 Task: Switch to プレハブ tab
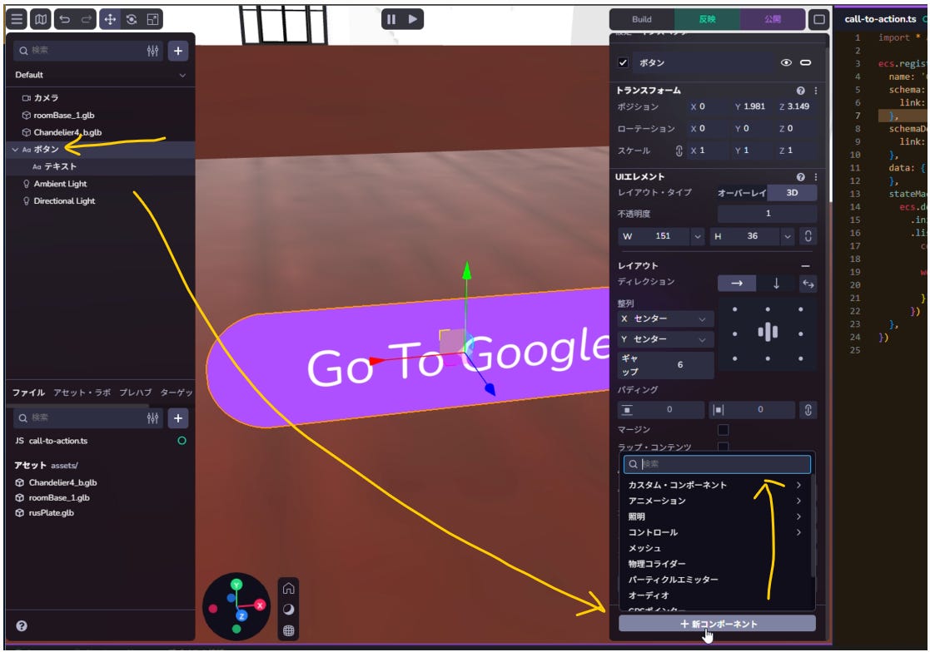click(x=135, y=393)
